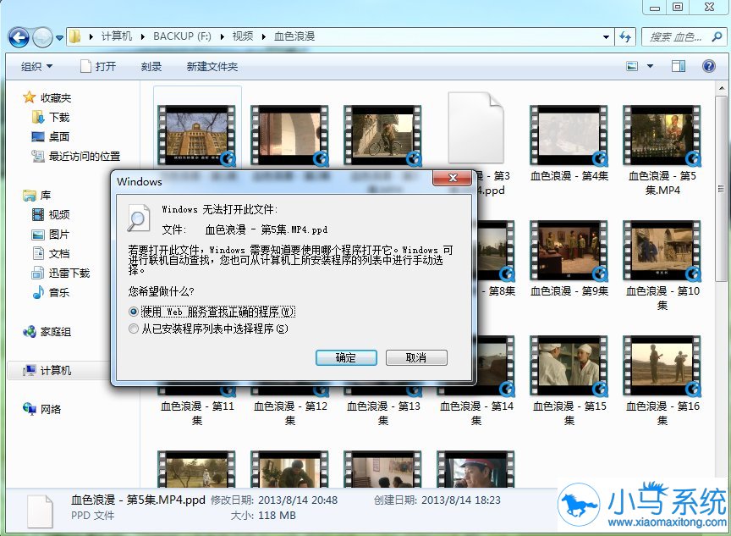Click the change view icon
This screenshot has width=731, height=536.
click(x=632, y=66)
